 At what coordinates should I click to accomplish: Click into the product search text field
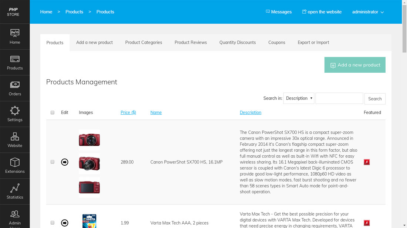click(x=339, y=99)
